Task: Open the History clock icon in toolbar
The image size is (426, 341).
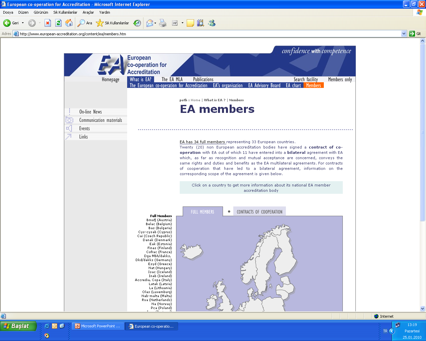Action: 137,23
